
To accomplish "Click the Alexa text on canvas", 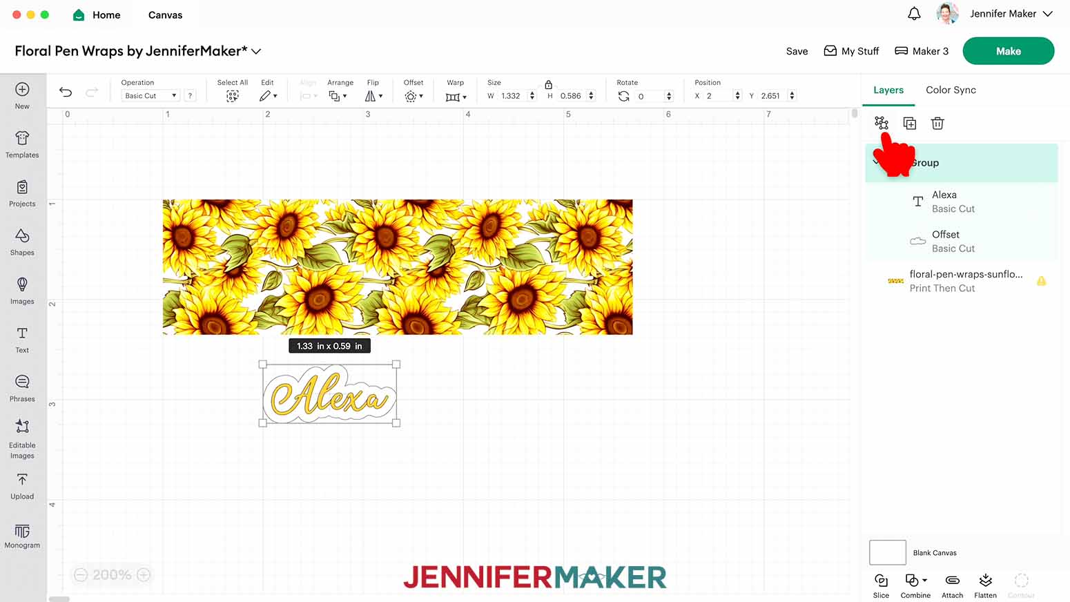I will pyautogui.click(x=329, y=394).
